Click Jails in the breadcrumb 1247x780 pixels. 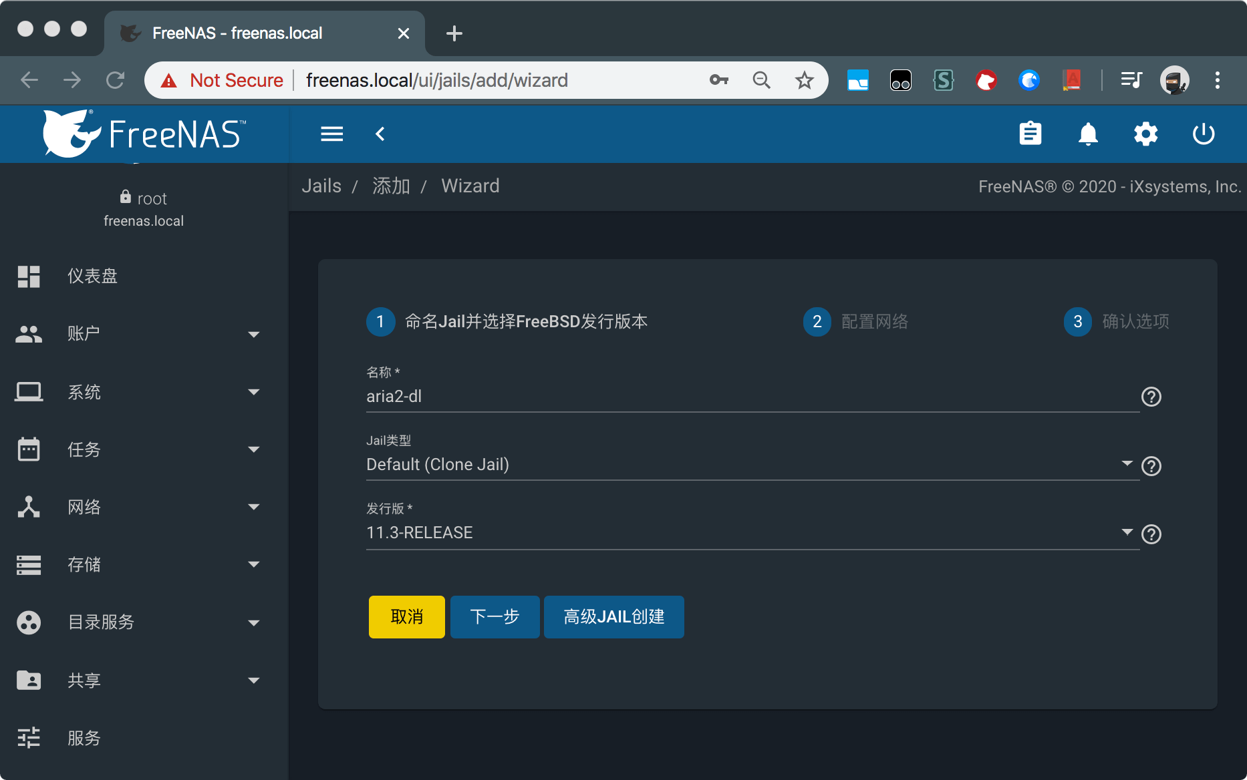321,186
